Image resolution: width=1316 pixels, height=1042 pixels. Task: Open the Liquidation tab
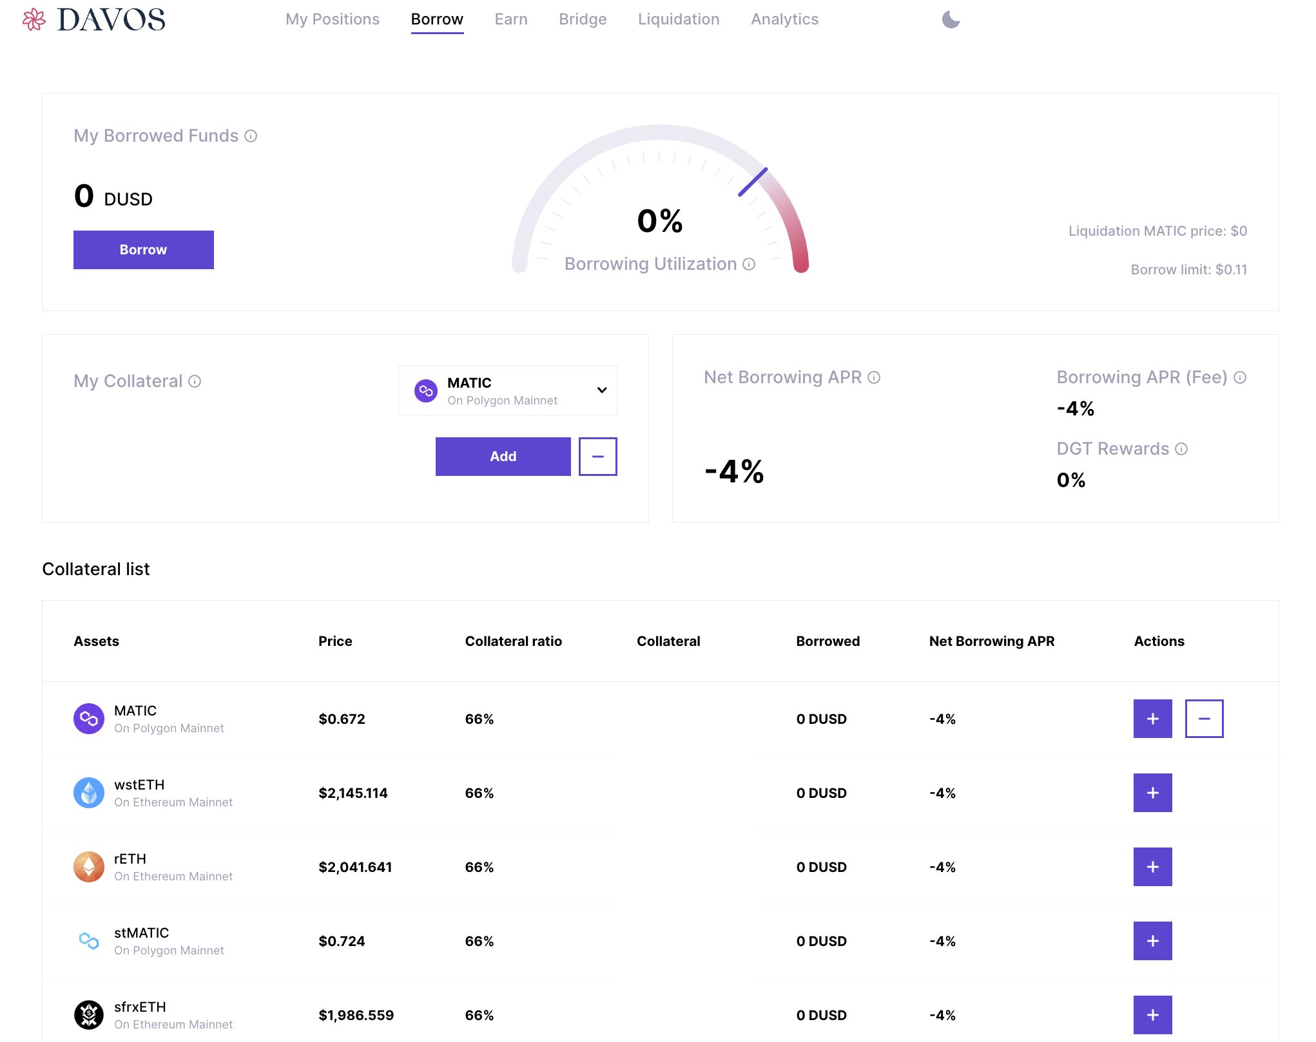678,19
